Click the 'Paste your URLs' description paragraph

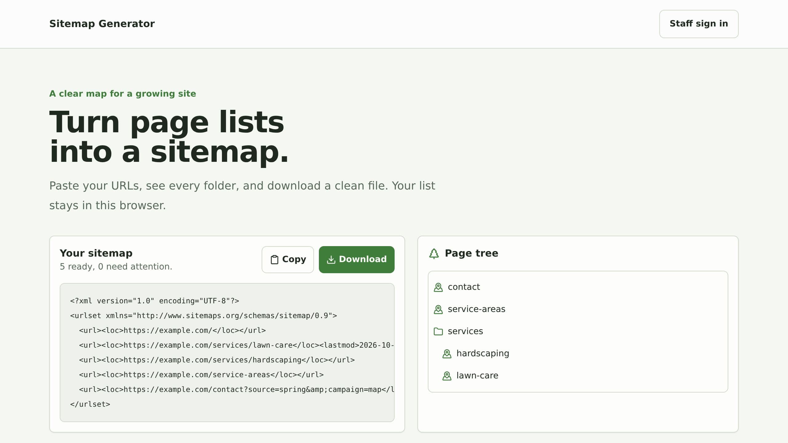(242, 196)
